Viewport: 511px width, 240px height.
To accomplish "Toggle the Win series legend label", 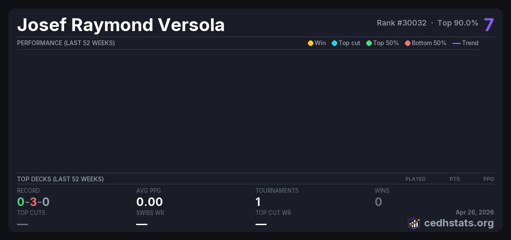I will pos(320,43).
